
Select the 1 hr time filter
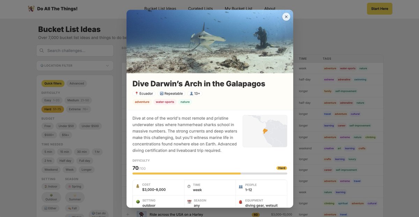point(97,152)
